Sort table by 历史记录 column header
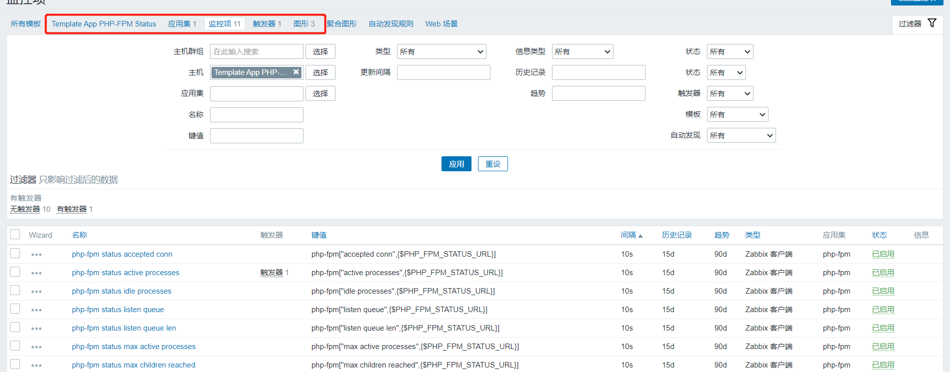The width and height of the screenshot is (950, 372). (677, 235)
